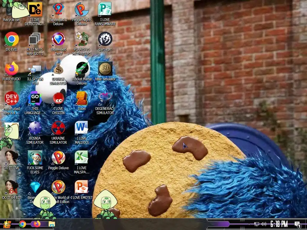Launch the 'I LOVE CHUZZIN' red fuzzball icon
The image size is (307, 230).
[58, 103]
